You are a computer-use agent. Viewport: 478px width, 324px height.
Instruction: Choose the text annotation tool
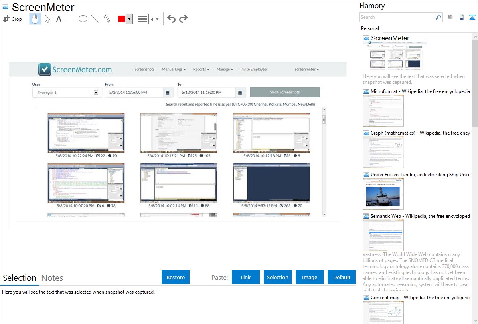(x=59, y=19)
